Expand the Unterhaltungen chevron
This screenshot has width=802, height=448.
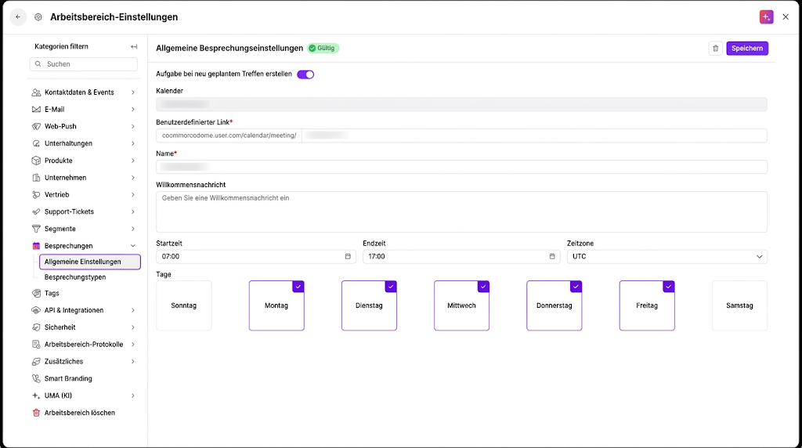133,143
